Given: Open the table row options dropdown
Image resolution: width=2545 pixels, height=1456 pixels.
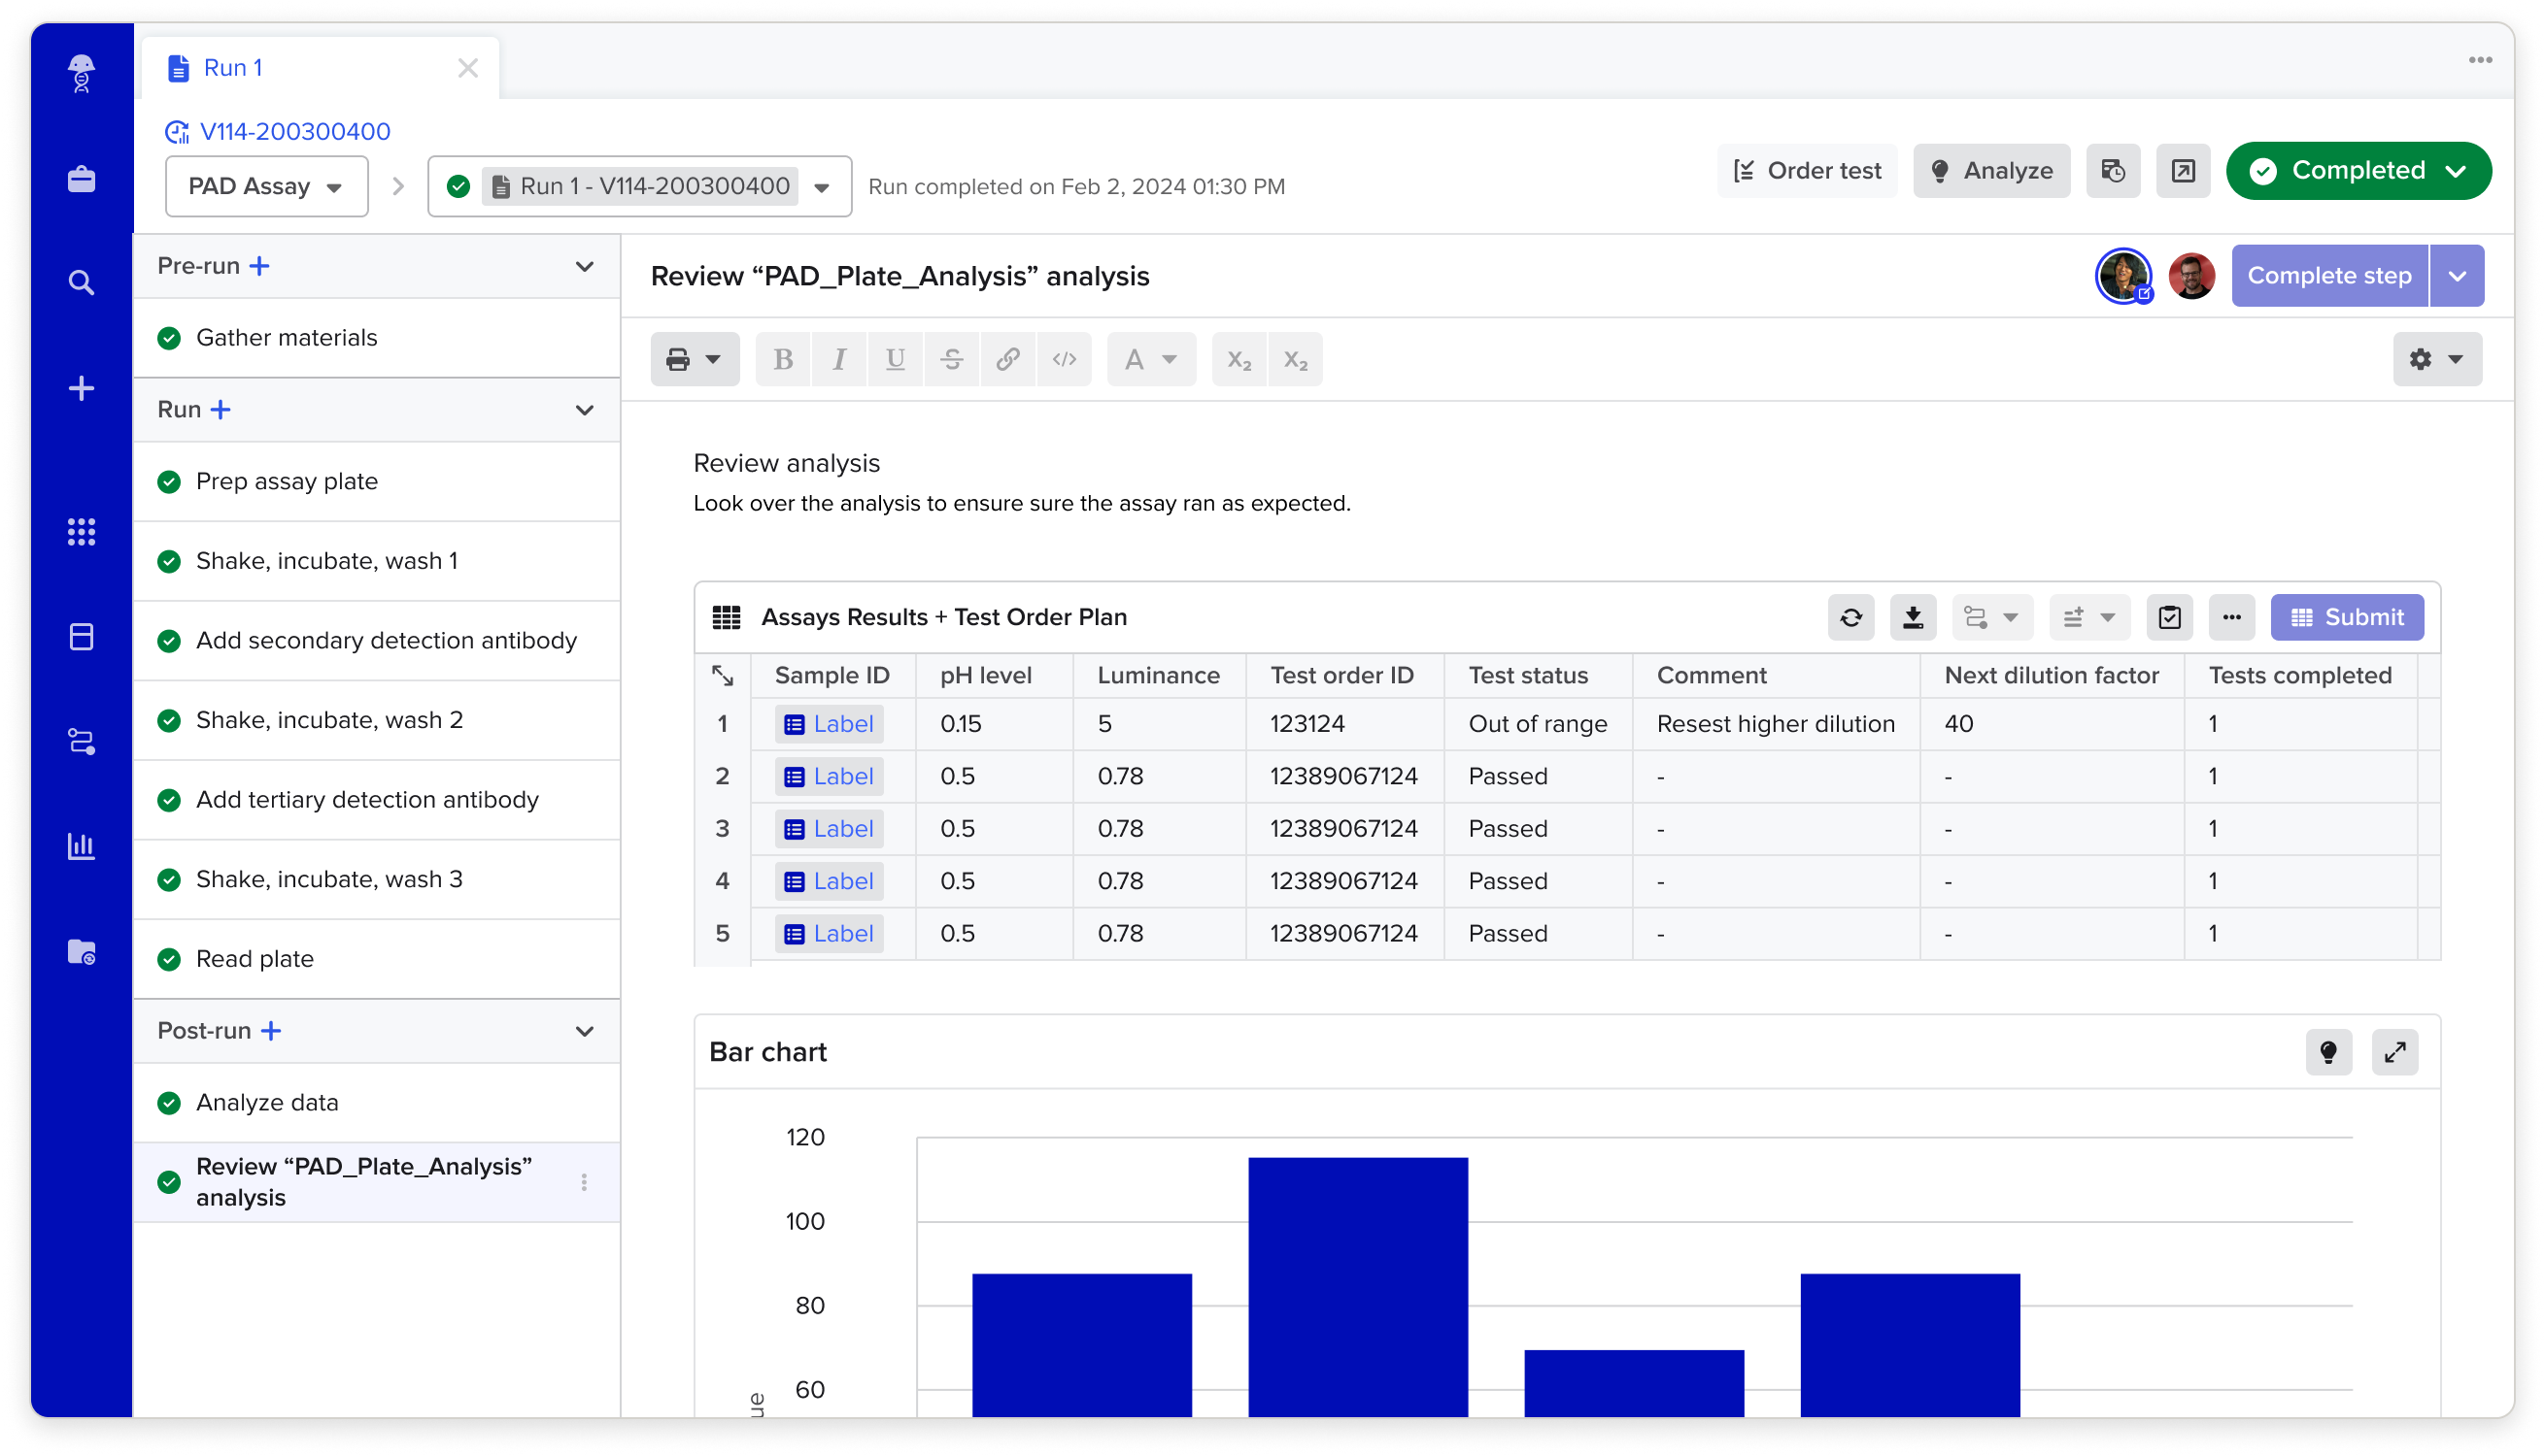Looking at the screenshot, I should (x=2088, y=617).
